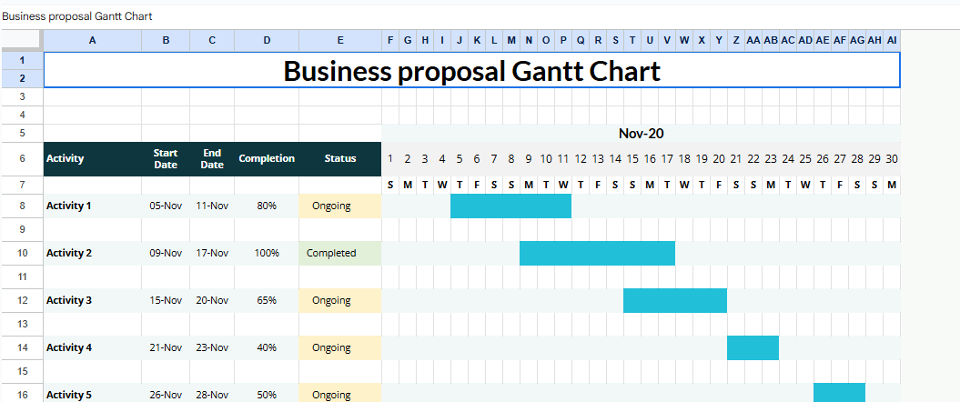Select column D header
This screenshot has height=402, width=960.
pos(267,40)
